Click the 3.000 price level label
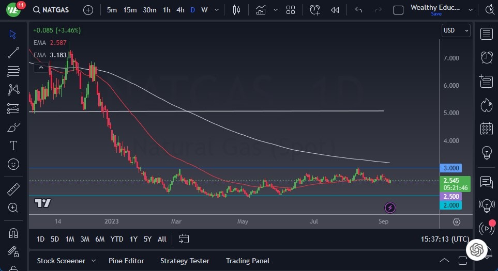The image size is (498, 271). [450, 168]
